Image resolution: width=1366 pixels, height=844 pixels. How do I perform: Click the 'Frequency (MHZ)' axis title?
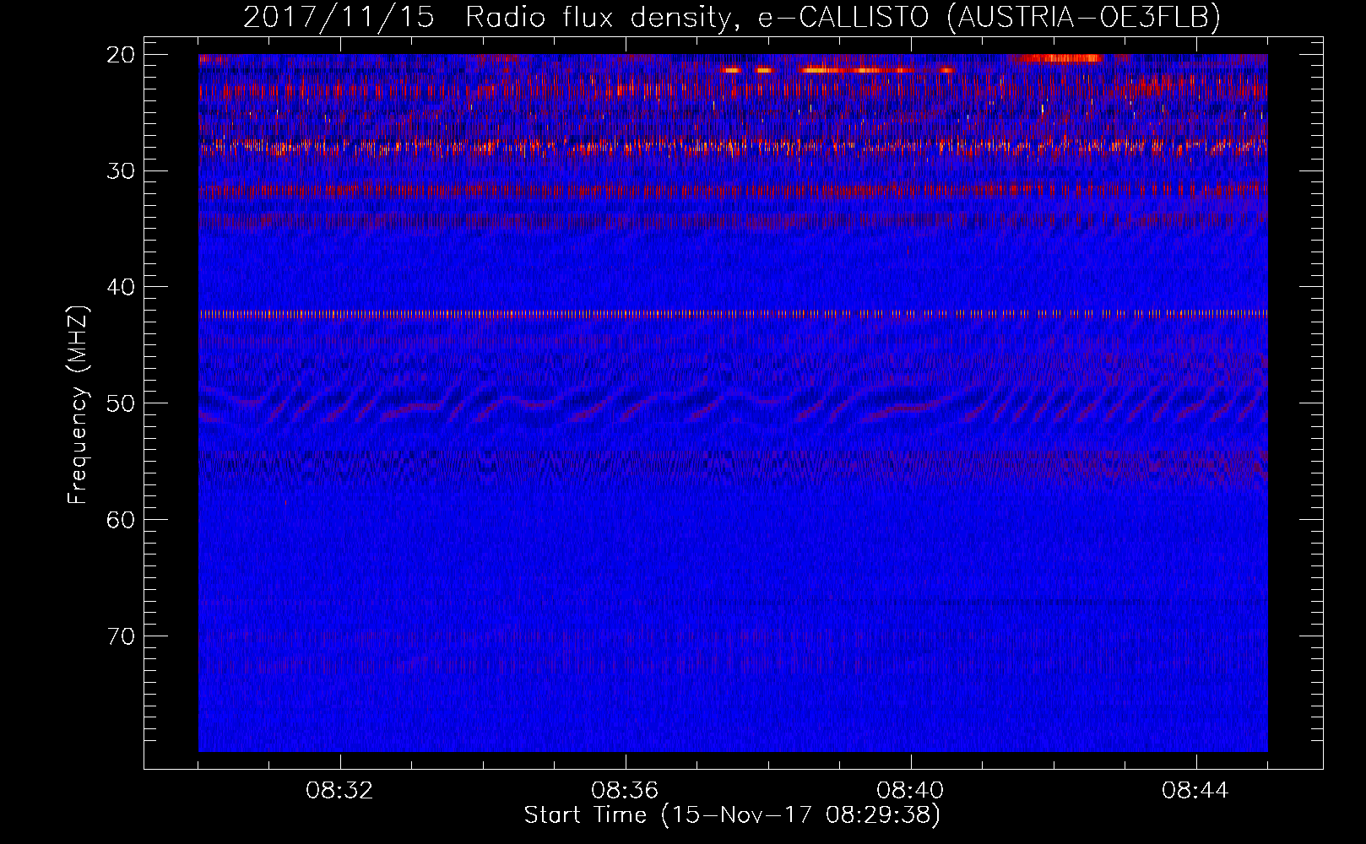(78, 404)
